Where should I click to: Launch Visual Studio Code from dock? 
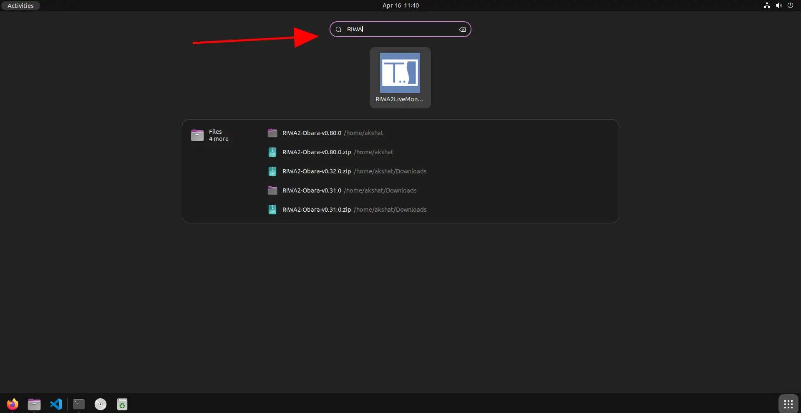coord(56,404)
